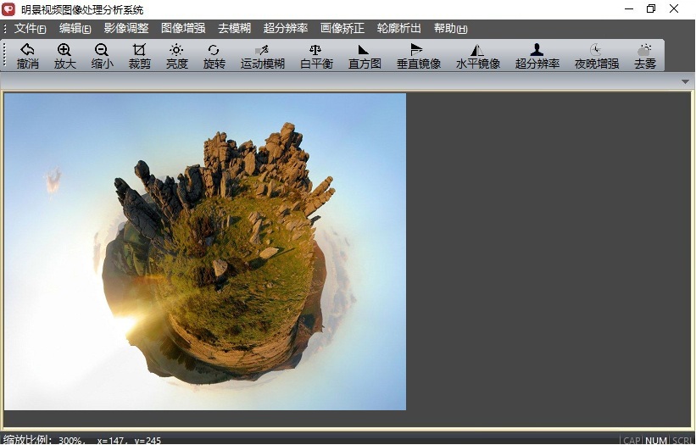Click the Rotate (旋转) icon
696x445 pixels.
[214, 56]
